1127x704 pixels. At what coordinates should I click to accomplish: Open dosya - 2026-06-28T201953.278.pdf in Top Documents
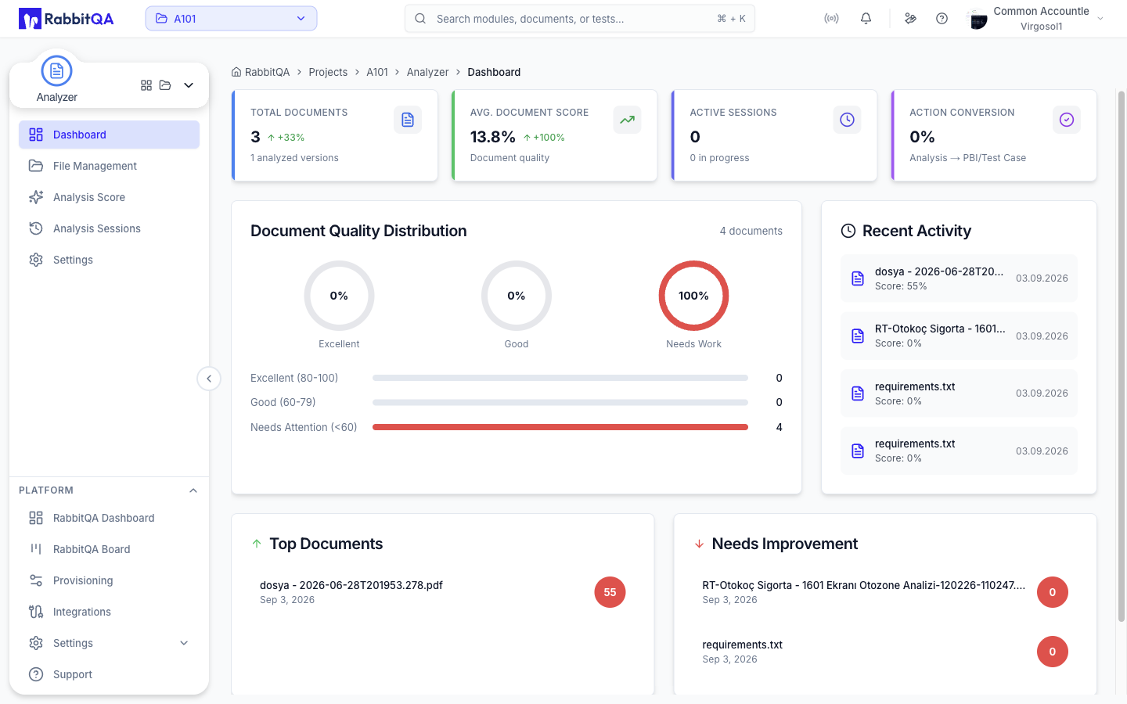pyautogui.click(x=443, y=592)
